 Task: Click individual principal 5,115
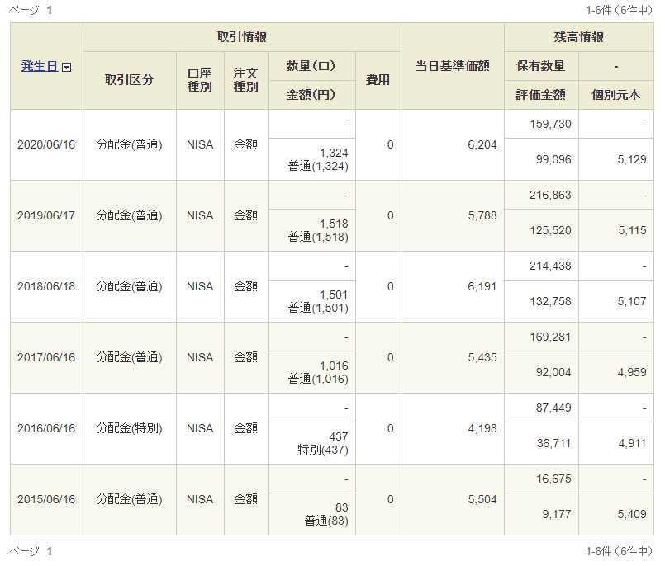[x=632, y=230]
